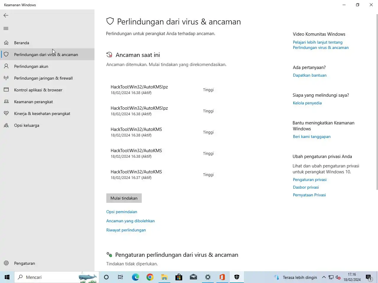Click the network tray icon
The height and width of the screenshot is (283, 378).
click(331, 277)
